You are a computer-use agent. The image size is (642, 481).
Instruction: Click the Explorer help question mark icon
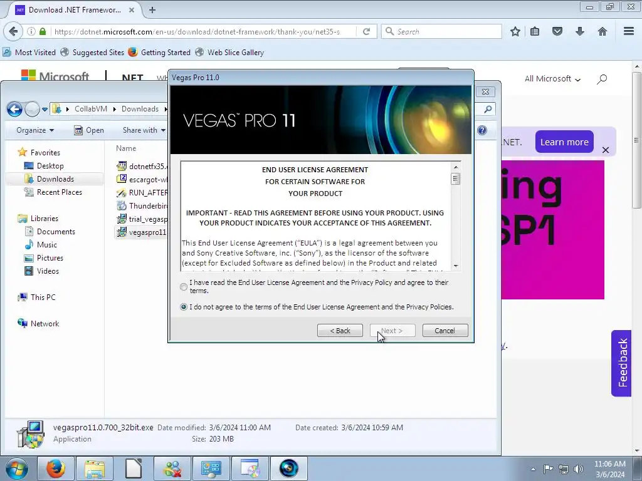point(482,130)
